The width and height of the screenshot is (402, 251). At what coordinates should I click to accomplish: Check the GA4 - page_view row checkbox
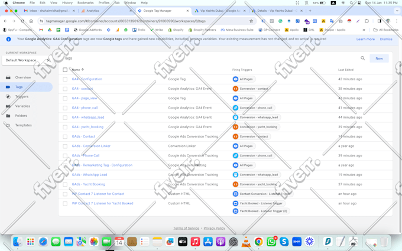click(65, 99)
